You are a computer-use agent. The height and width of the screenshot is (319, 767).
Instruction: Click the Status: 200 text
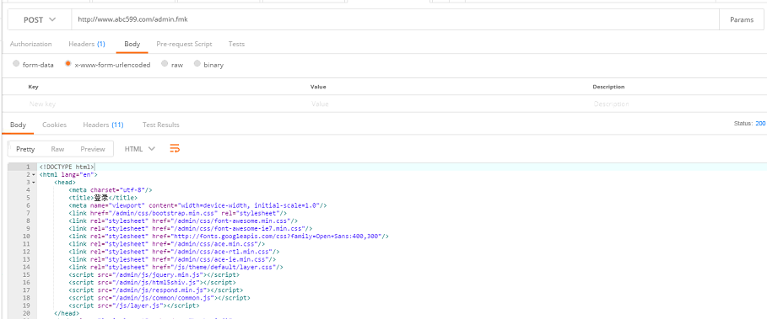tap(750, 124)
